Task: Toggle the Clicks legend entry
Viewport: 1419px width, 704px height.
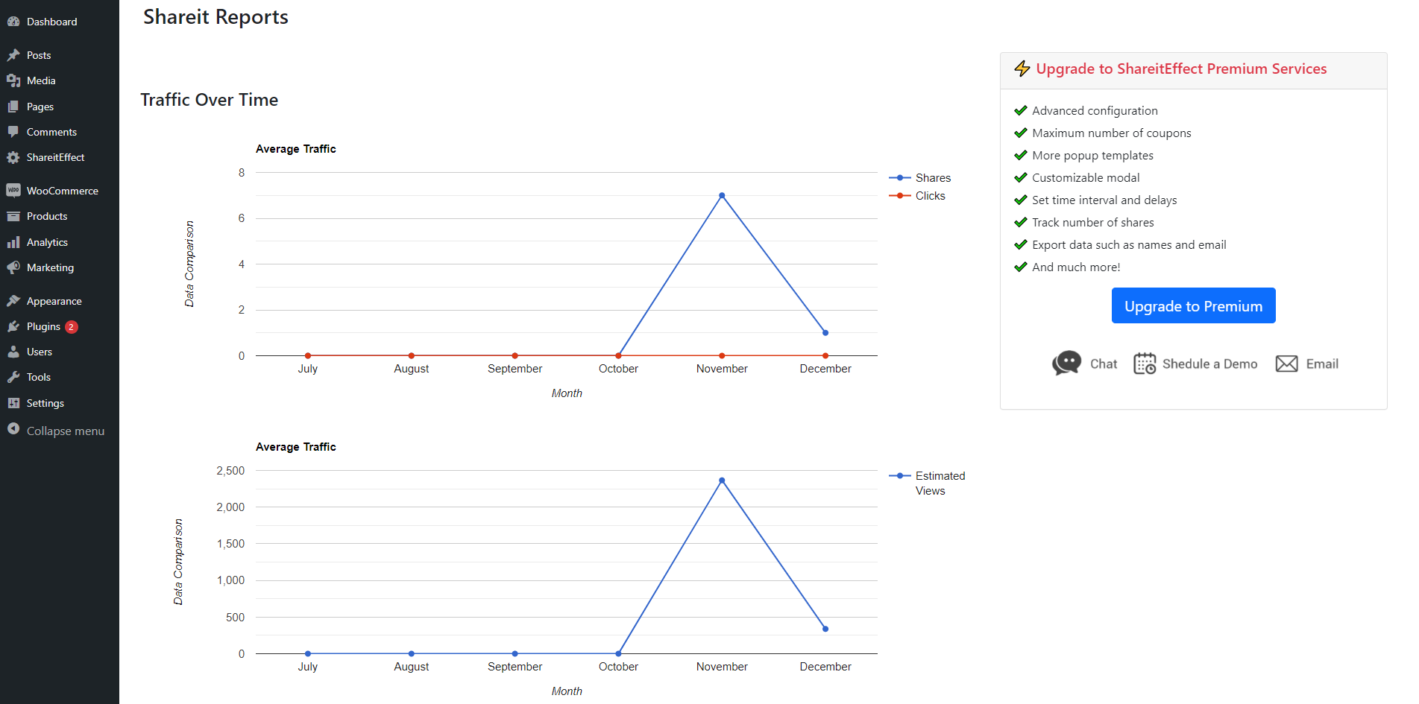Action: (x=917, y=195)
